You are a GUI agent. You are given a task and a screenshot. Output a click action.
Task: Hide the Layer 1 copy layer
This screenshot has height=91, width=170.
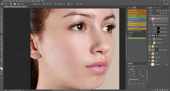pos(149,57)
